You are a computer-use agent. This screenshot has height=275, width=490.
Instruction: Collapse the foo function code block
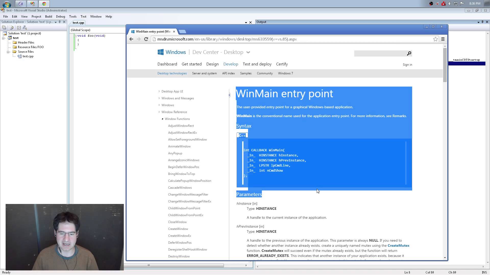tap(75, 36)
